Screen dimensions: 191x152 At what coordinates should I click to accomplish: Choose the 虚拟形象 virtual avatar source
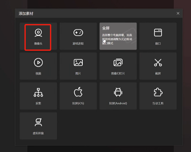[x=38, y=126]
